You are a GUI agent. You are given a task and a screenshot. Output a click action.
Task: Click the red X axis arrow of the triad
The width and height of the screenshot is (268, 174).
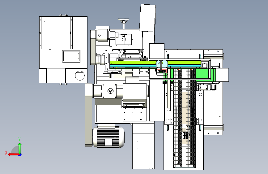point(13,154)
